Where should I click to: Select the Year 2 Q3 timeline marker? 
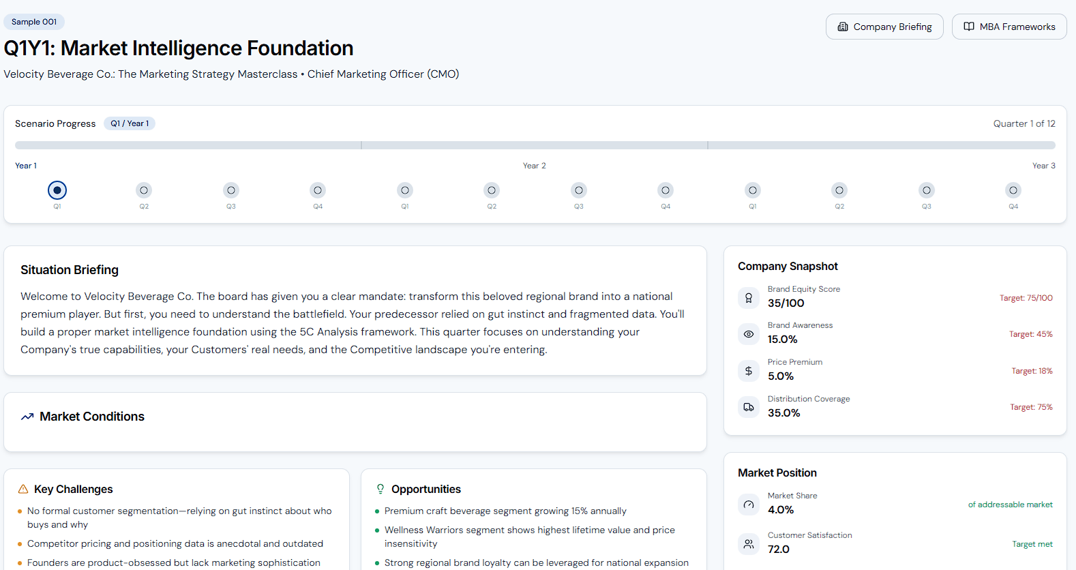click(x=579, y=190)
